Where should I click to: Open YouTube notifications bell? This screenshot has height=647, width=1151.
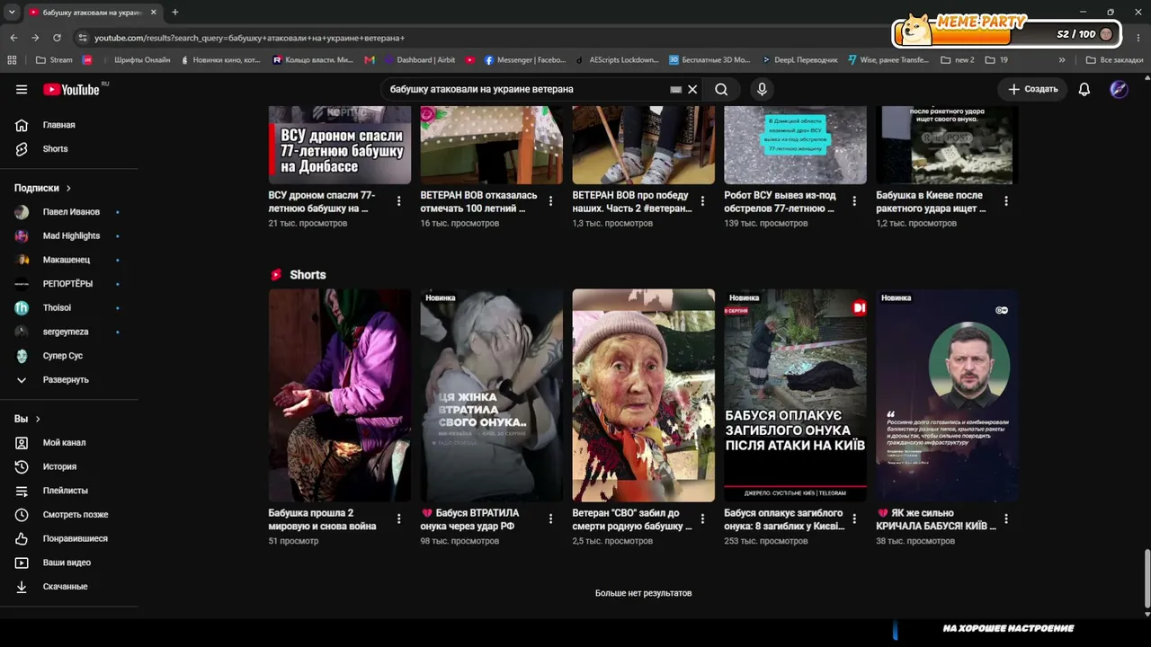pyautogui.click(x=1084, y=89)
